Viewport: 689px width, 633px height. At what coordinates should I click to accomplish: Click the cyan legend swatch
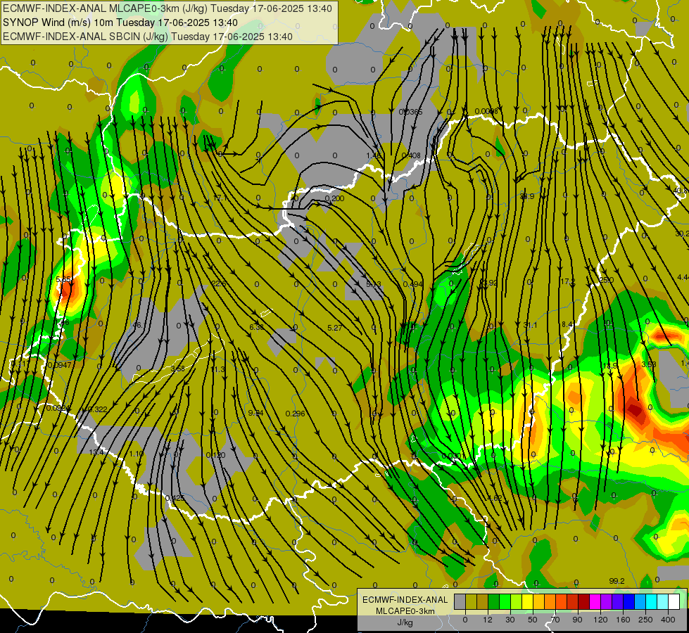point(652,601)
